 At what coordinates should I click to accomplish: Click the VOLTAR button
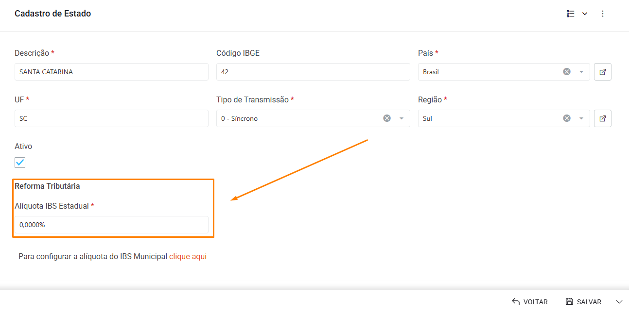pyautogui.click(x=530, y=302)
